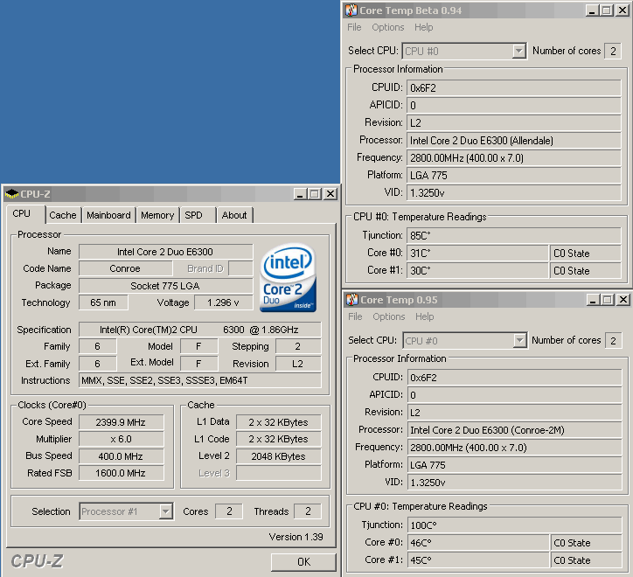This screenshot has width=633, height=577.
Task: Click Frequency field in Core Temp 0.95
Action: (x=514, y=448)
